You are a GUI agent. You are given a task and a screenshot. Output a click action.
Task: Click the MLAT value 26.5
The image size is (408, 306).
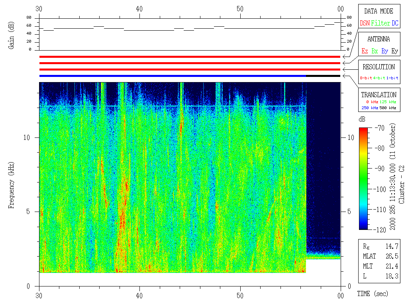392,256
